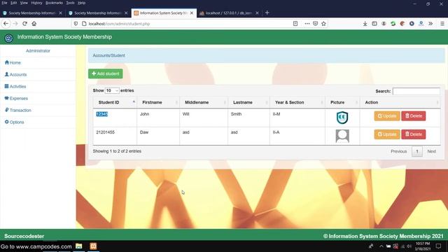Open the Home sidebar link

(x=13, y=62)
